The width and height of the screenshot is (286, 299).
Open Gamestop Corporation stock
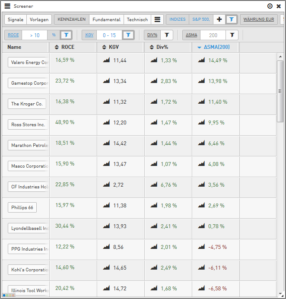28,83
